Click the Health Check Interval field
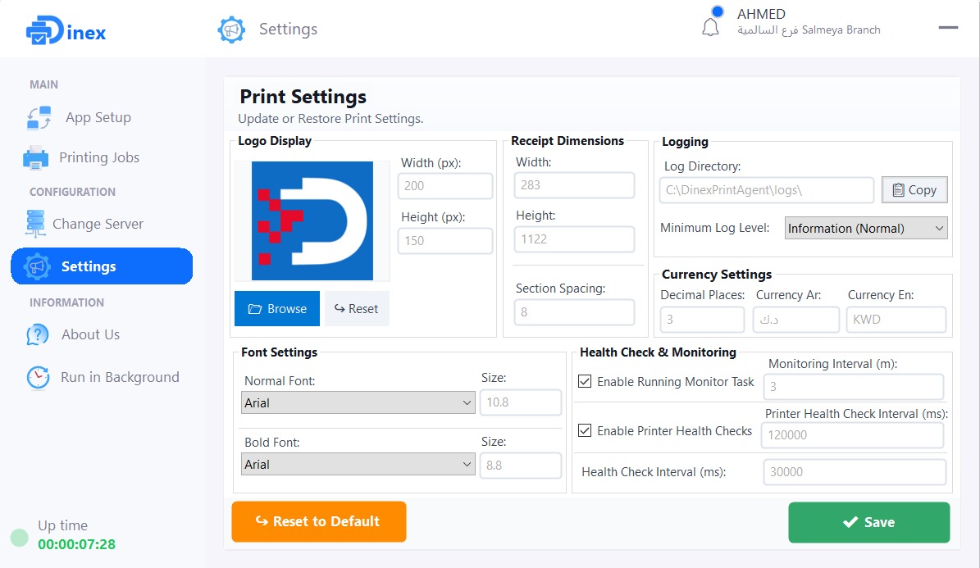This screenshot has height=568, width=980. (855, 472)
